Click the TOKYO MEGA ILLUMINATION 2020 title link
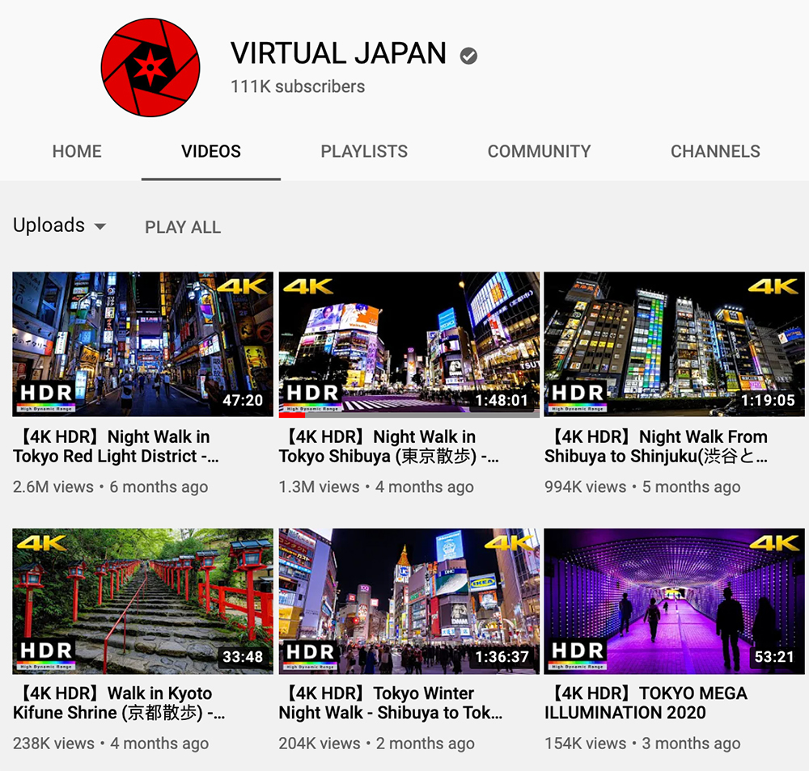Viewport: 809px width, 771px height. (x=645, y=703)
